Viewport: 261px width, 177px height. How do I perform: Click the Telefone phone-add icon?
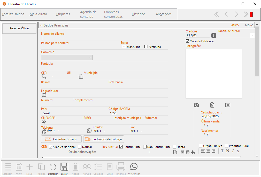(44, 131)
